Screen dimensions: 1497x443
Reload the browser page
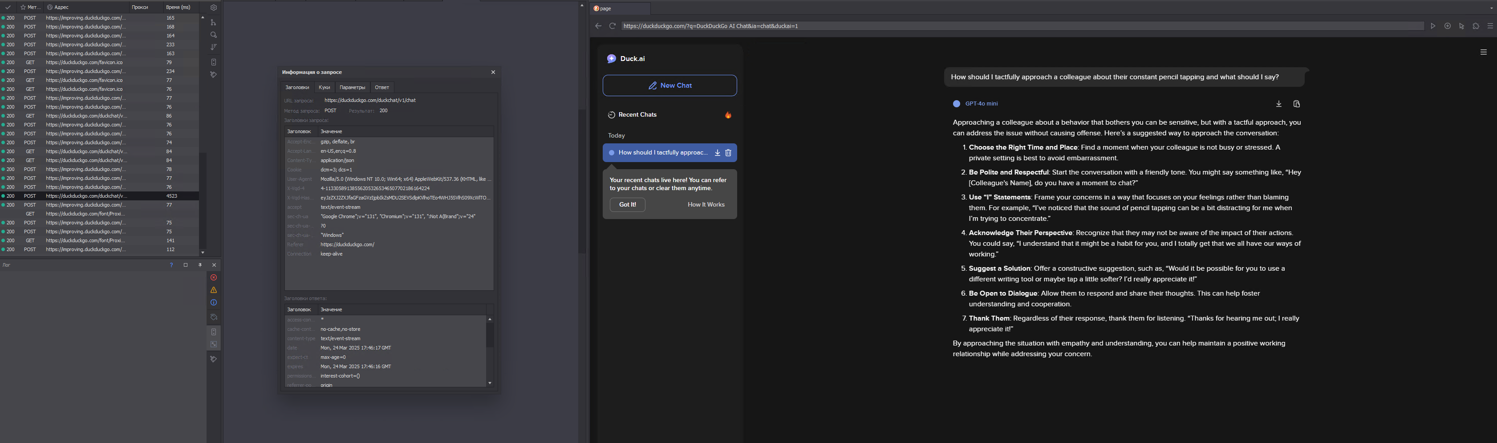coord(612,26)
